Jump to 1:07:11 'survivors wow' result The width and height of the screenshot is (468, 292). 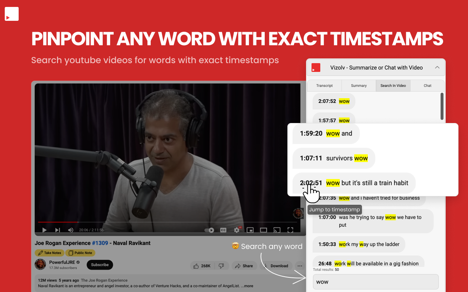click(x=334, y=158)
